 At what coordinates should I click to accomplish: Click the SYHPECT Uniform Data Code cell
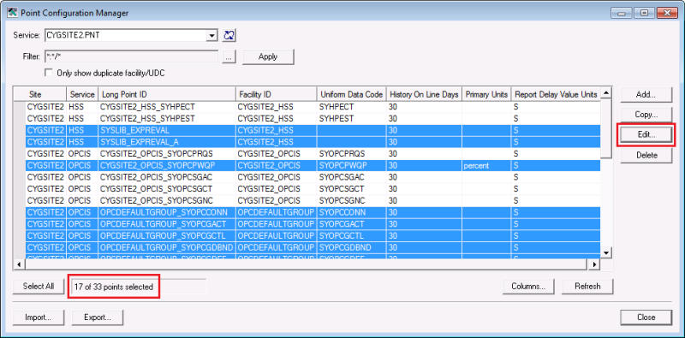(x=352, y=107)
